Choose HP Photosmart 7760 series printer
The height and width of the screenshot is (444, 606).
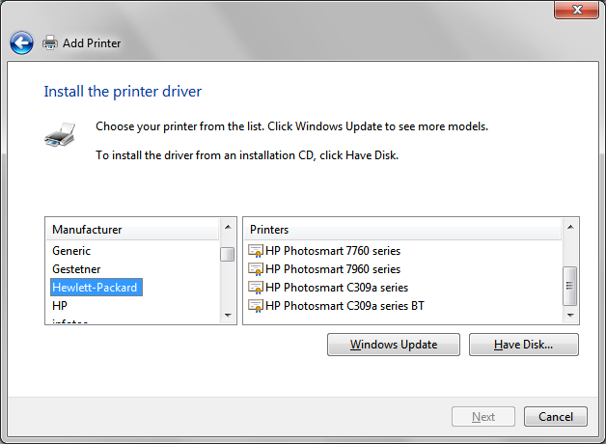(333, 251)
